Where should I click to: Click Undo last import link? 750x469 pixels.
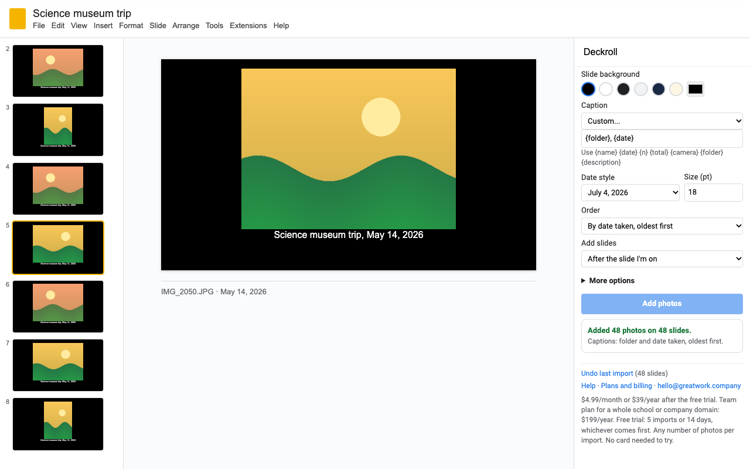tap(607, 373)
